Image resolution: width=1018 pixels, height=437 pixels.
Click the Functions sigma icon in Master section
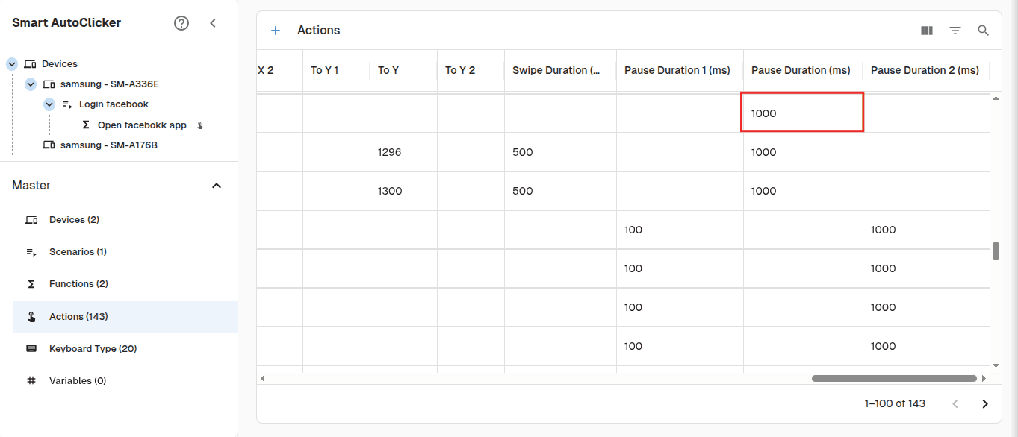click(x=31, y=283)
